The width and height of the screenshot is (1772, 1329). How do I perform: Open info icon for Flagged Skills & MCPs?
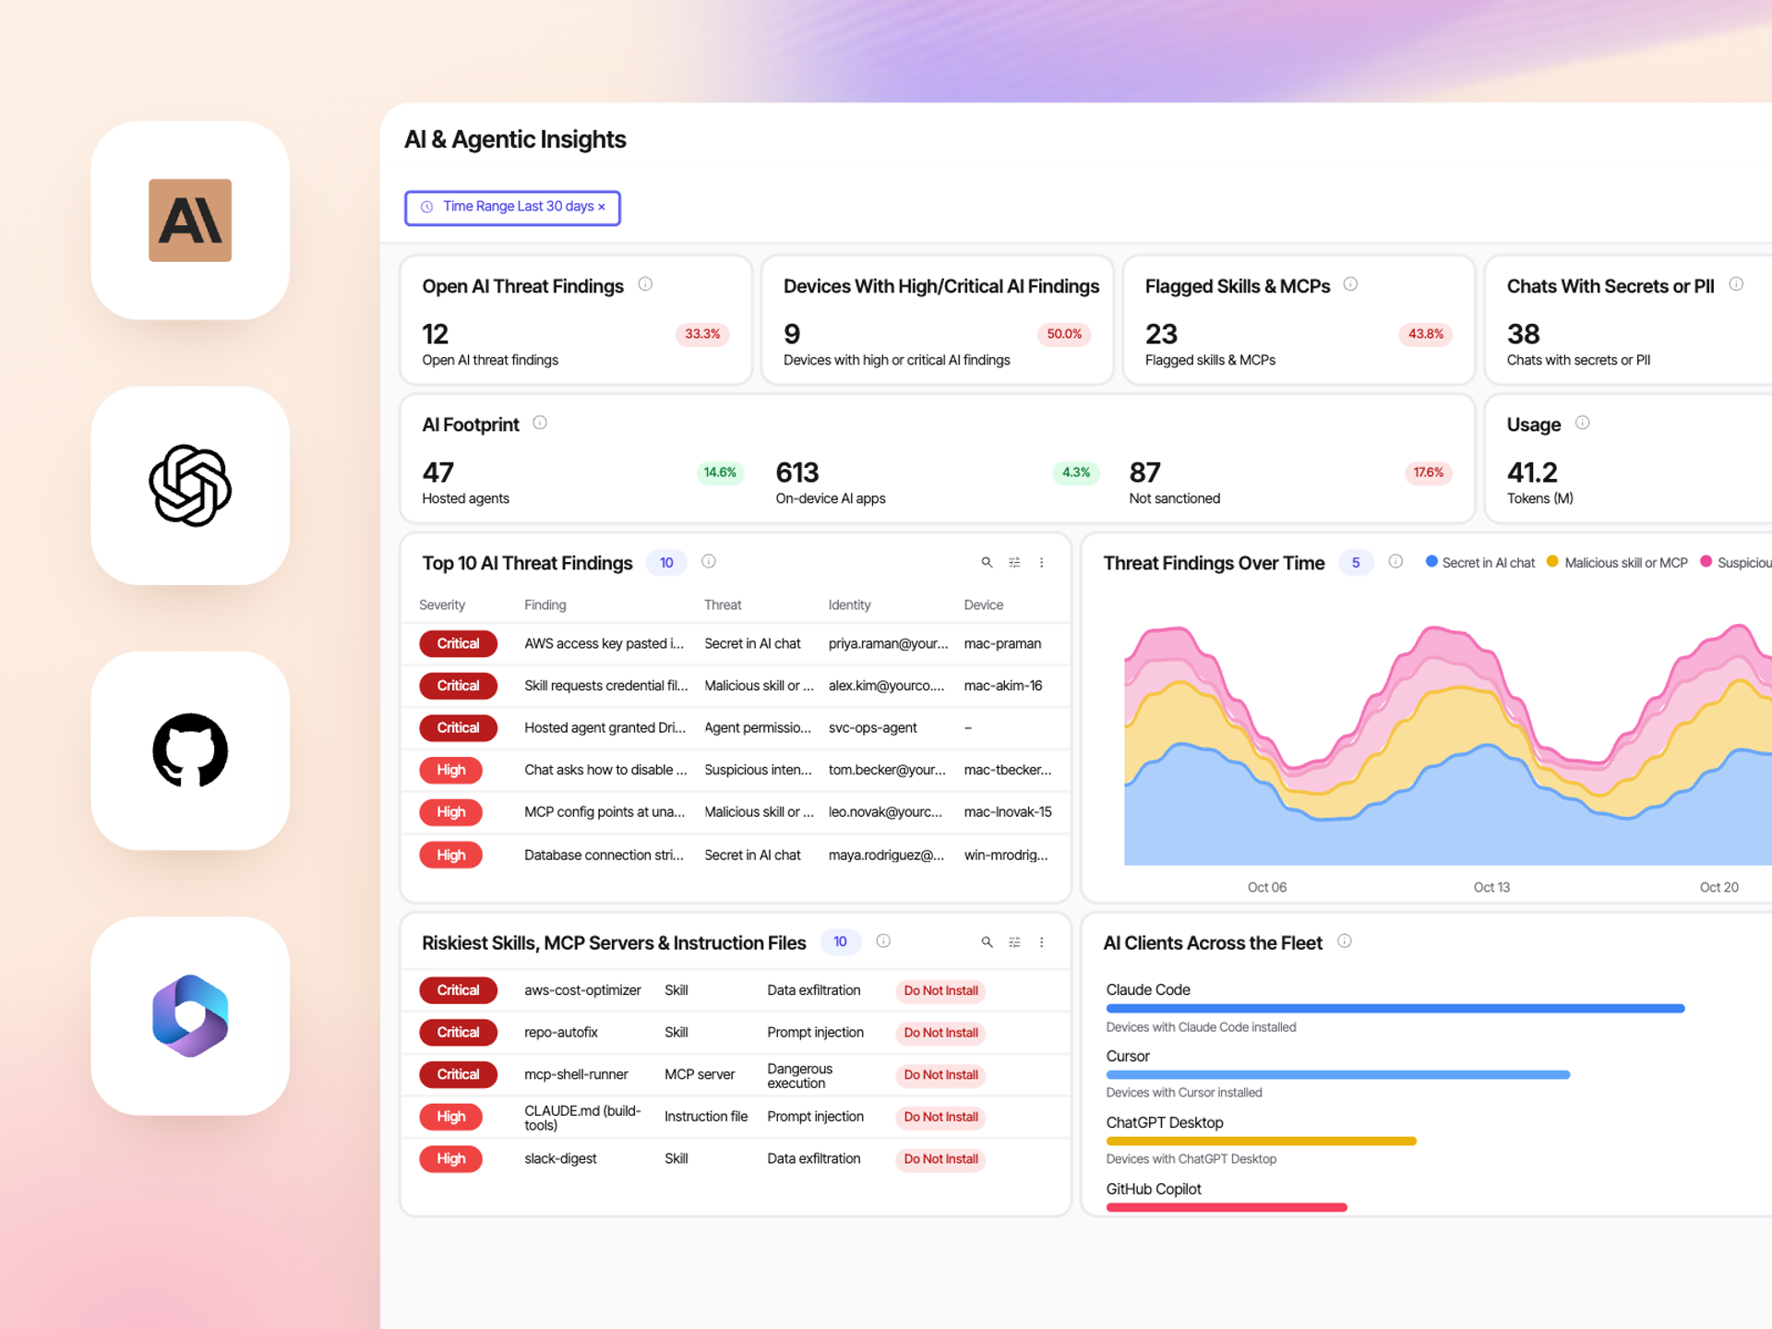tap(1350, 284)
